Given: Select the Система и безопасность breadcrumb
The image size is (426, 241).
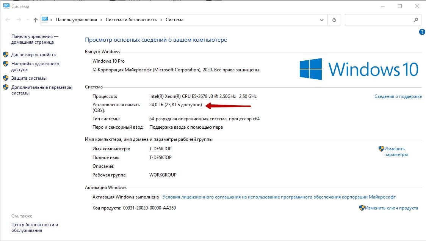Looking at the screenshot, I should point(131,20).
